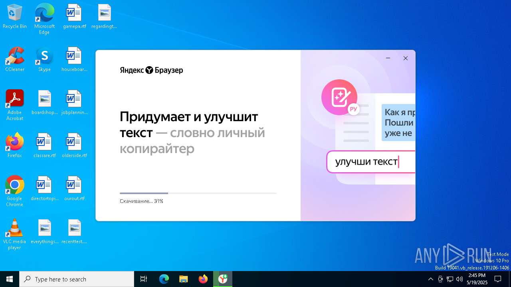Open Task View on the taskbar

point(144,279)
